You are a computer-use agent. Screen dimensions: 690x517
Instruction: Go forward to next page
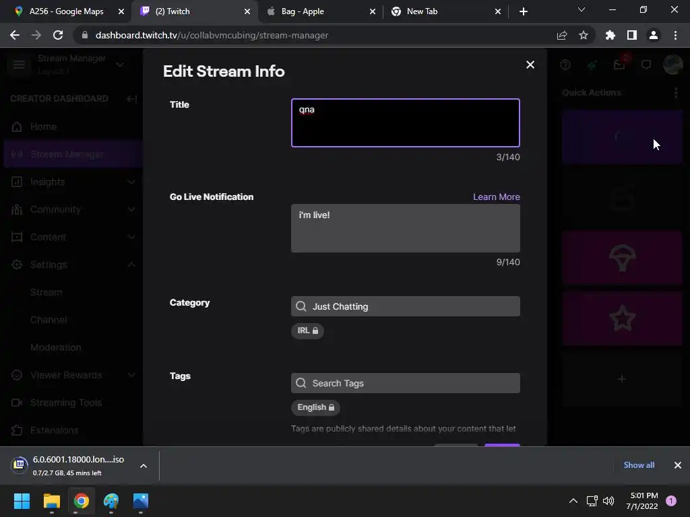coord(36,35)
